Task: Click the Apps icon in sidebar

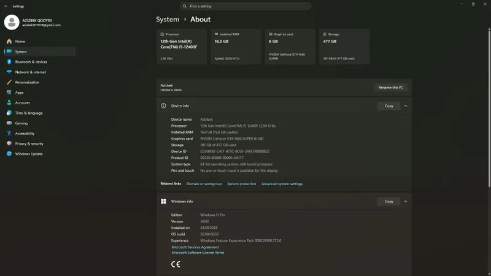Action: pos(9,93)
